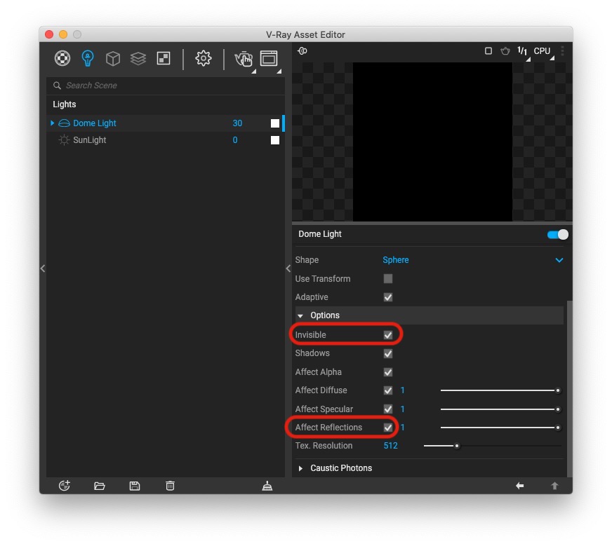Screen dimensions: 612x546
Task: Click the preview teapot render icon
Action: [505, 50]
